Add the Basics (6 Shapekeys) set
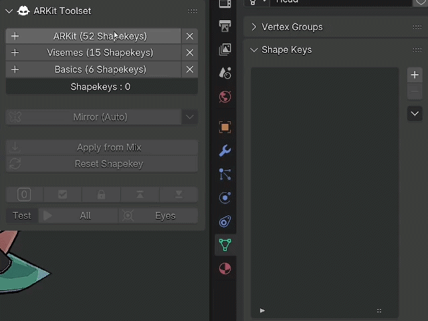 click(x=94, y=70)
